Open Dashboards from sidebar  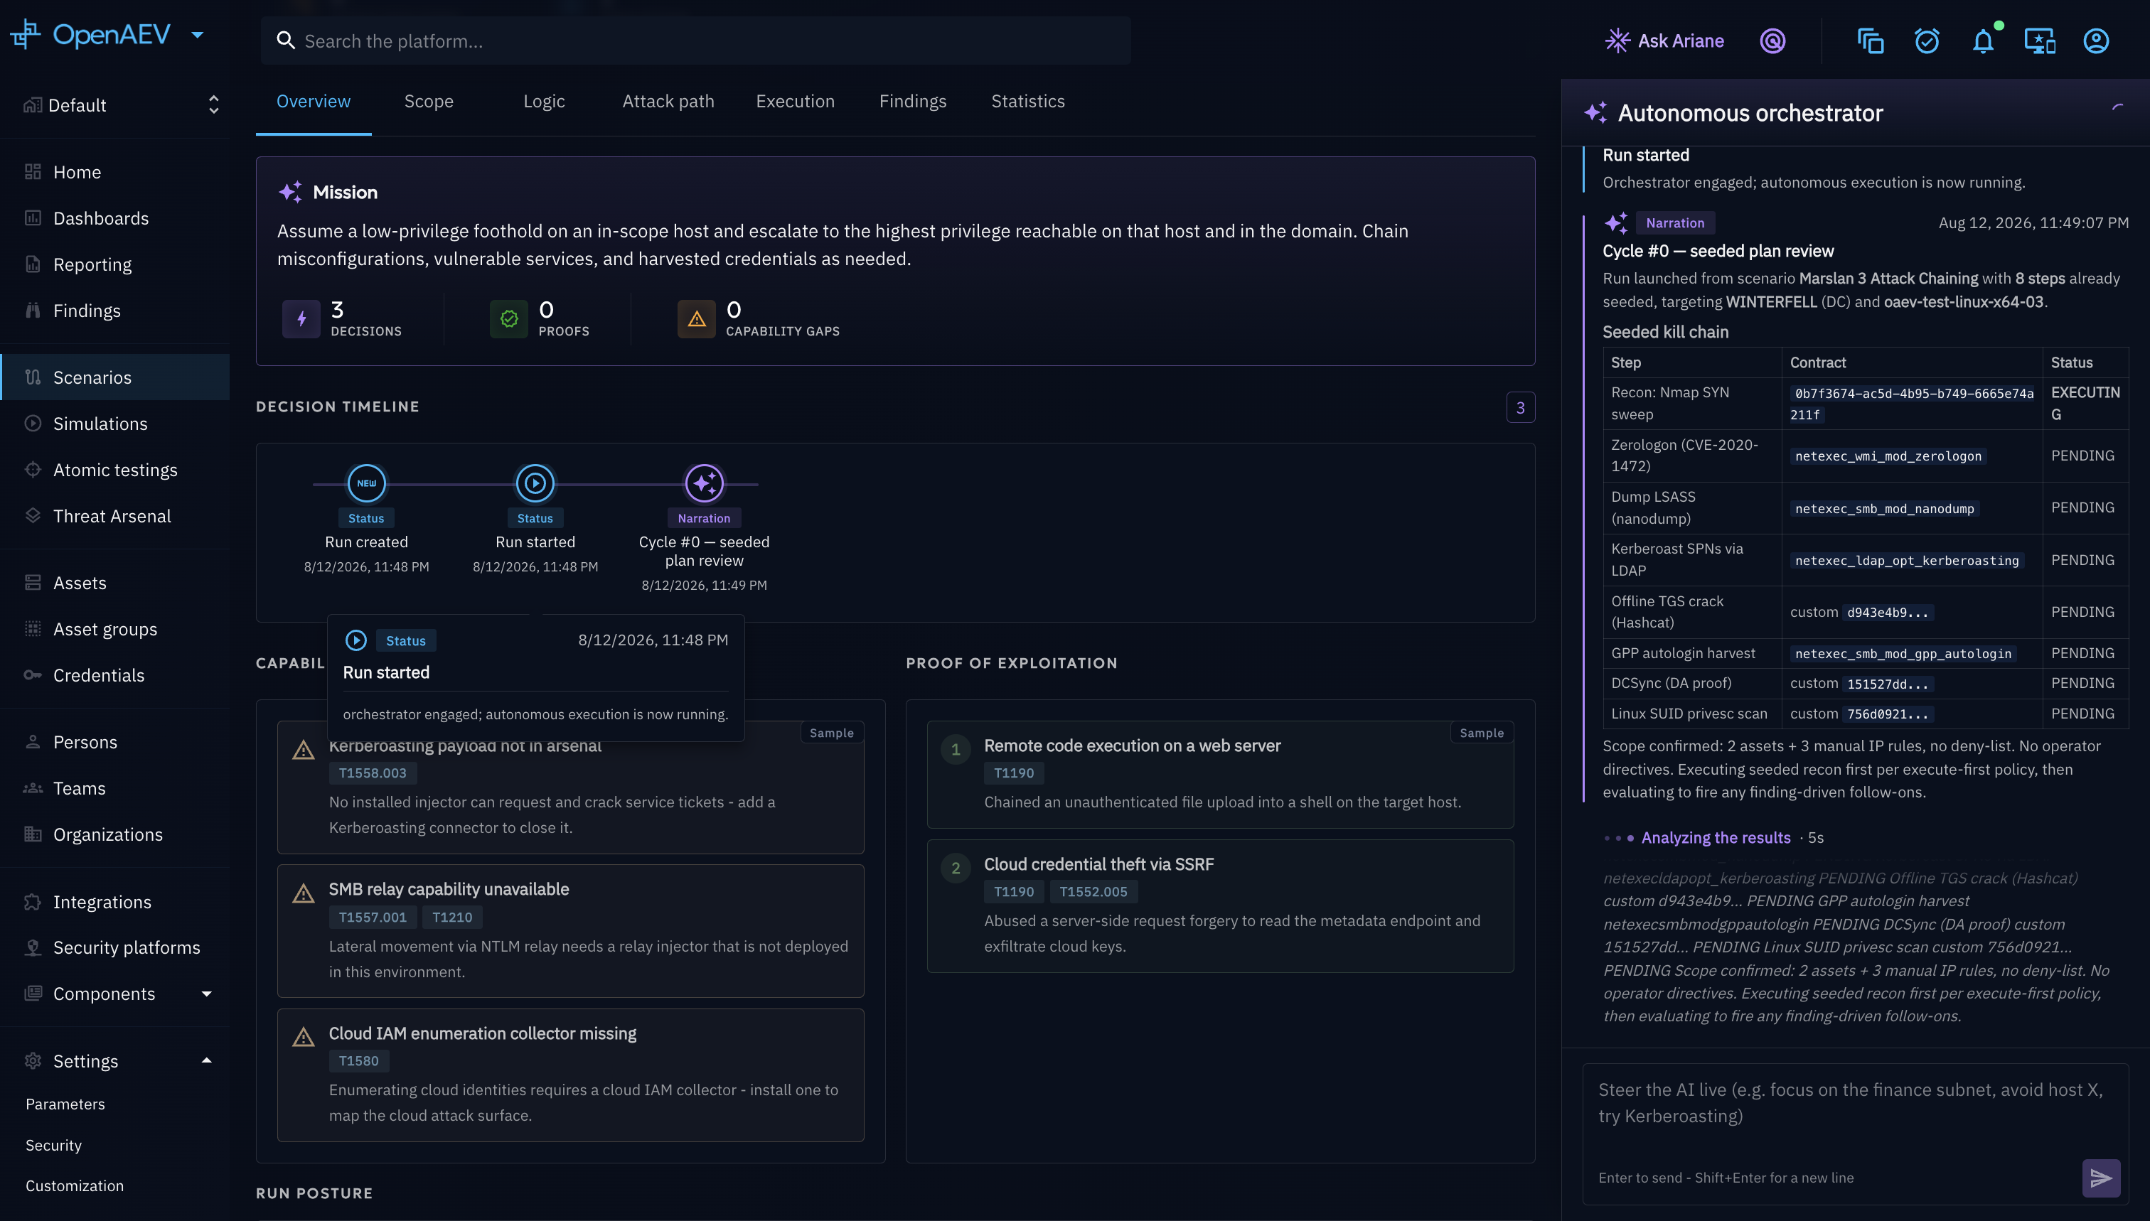point(115,218)
